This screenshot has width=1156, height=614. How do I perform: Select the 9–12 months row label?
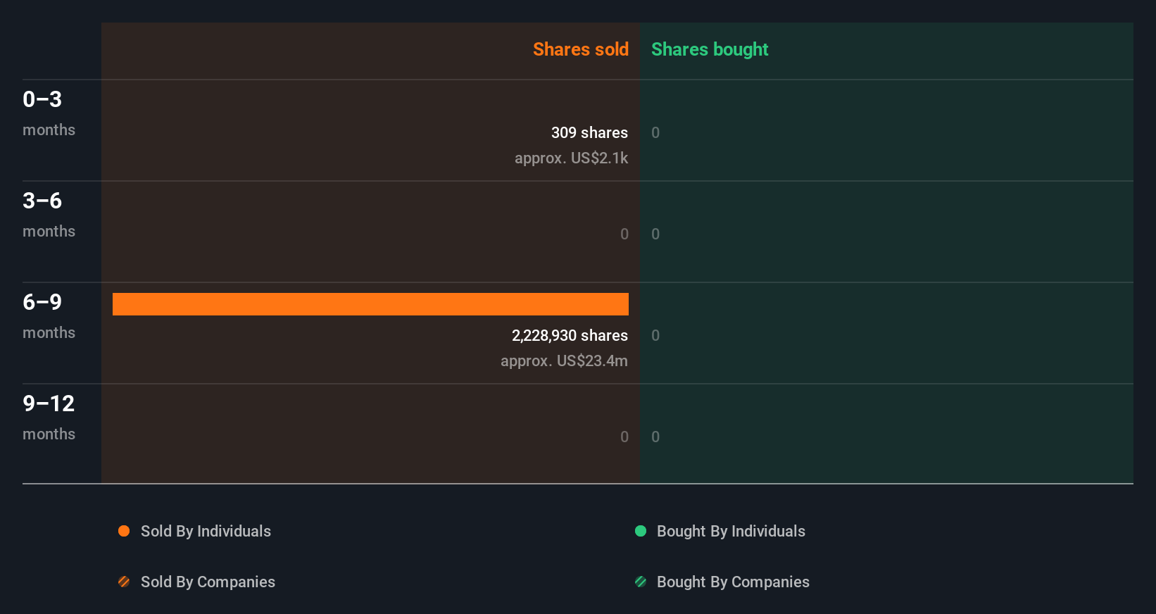pyautogui.click(x=49, y=417)
